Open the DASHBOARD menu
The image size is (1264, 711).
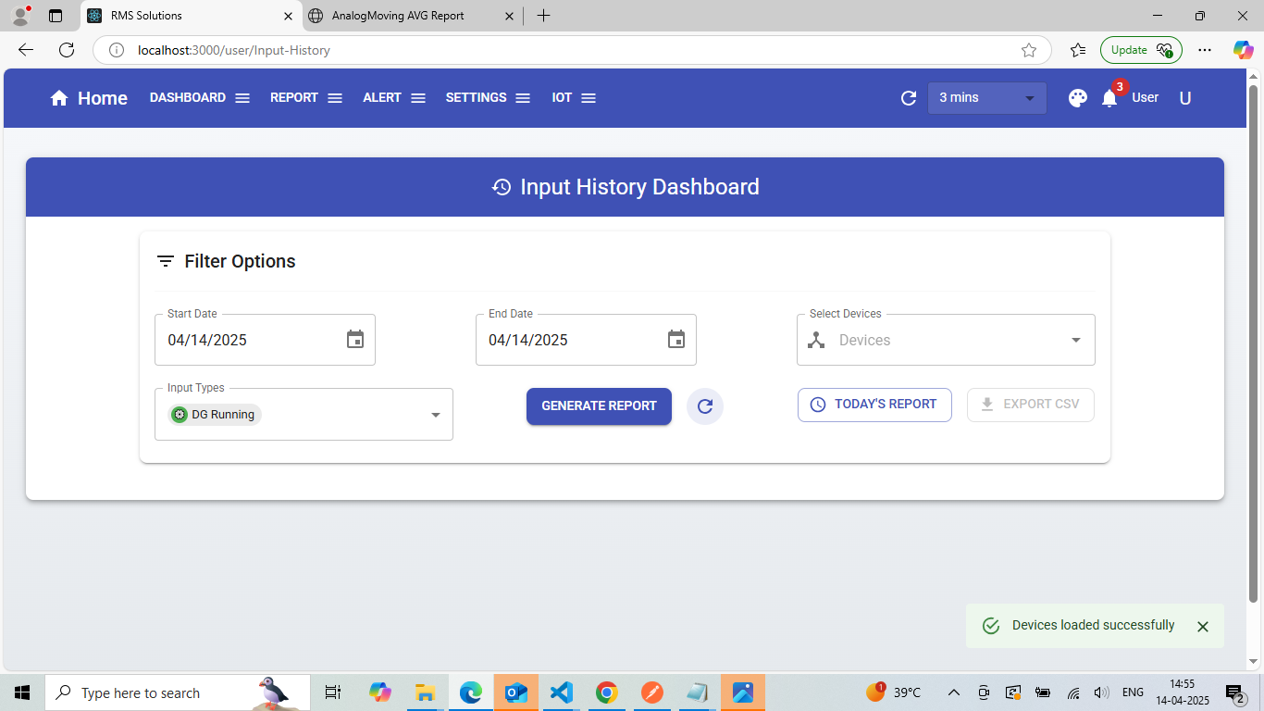(x=200, y=98)
